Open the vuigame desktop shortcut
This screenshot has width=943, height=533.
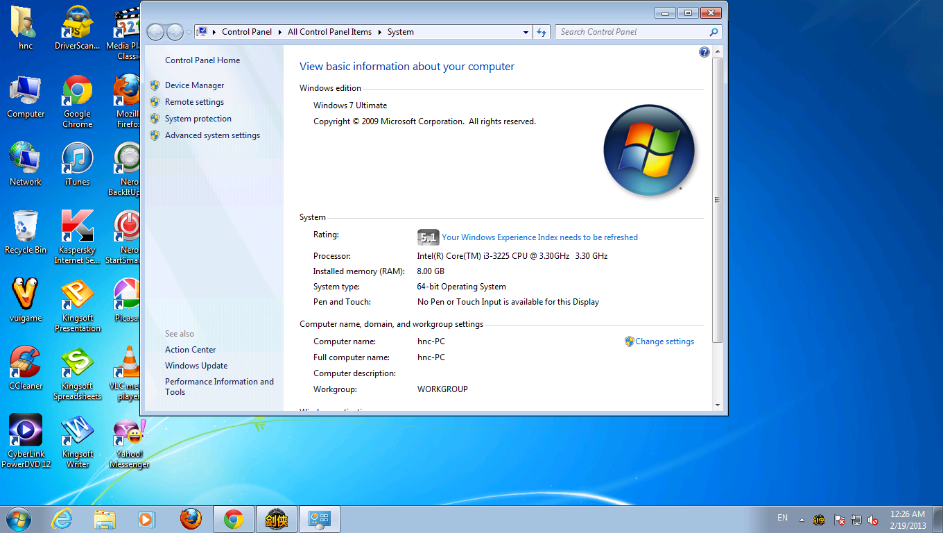(x=26, y=301)
